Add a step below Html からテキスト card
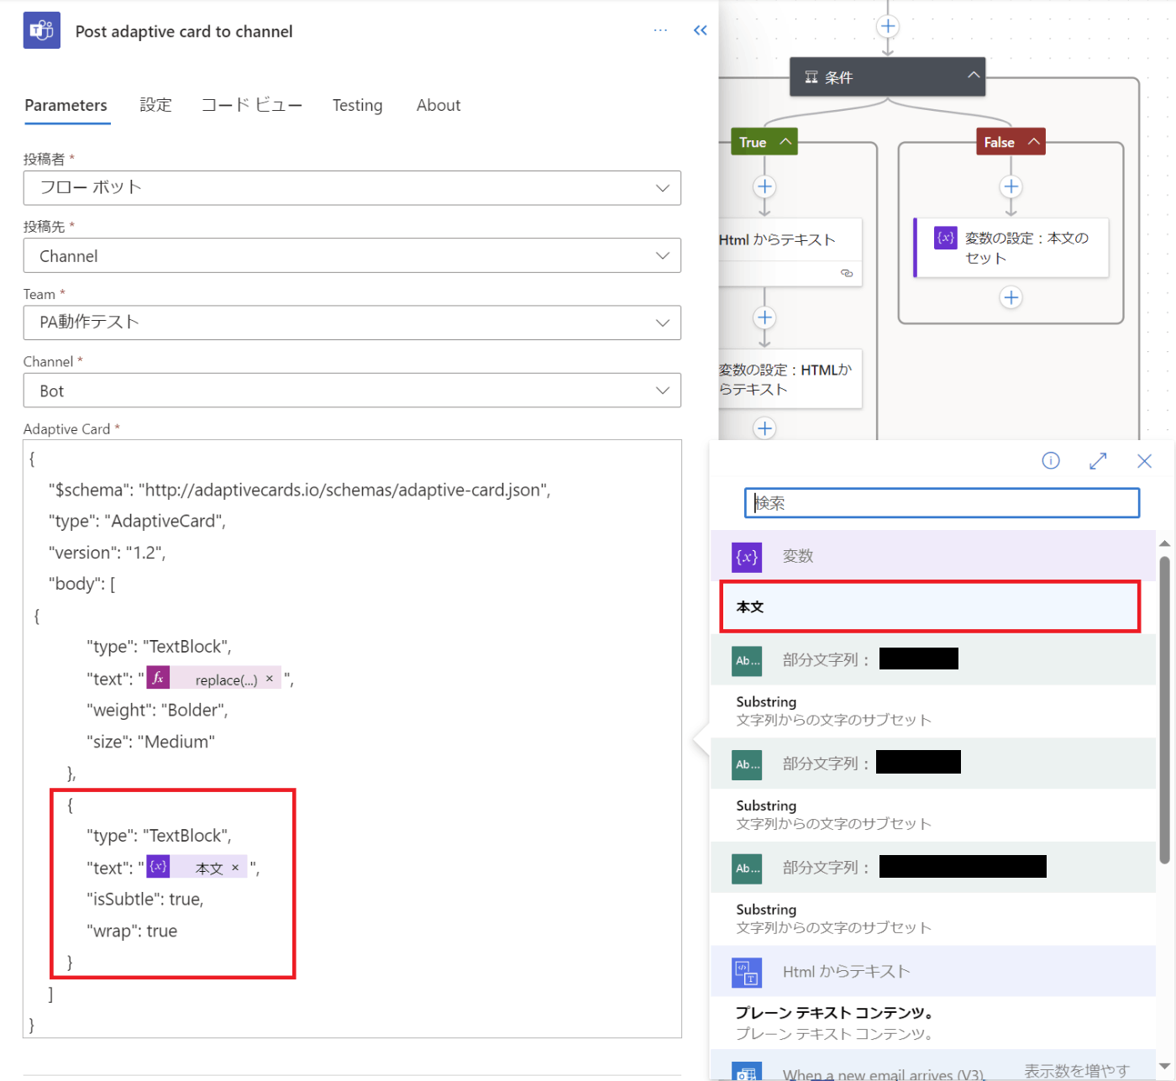This screenshot has width=1176, height=1081. pyautogui.click(x=764, y=317)
